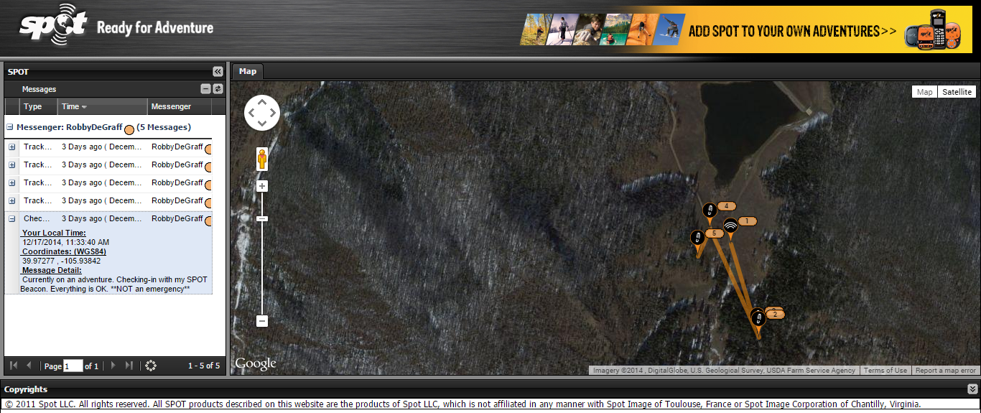
Task: Switch to Satellite imagery view
Action: coord(957,92)
